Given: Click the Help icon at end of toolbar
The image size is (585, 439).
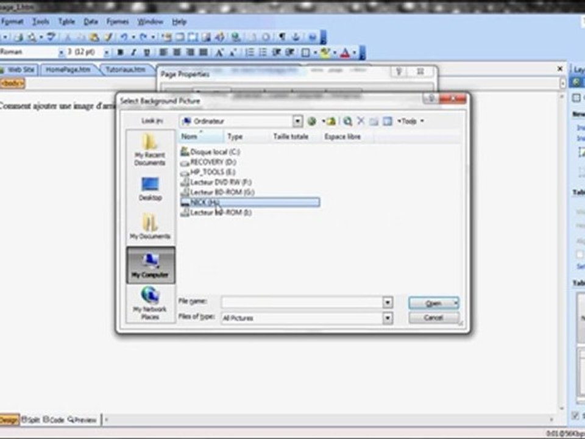Looking at the screenshot, I should coord(313,37).
